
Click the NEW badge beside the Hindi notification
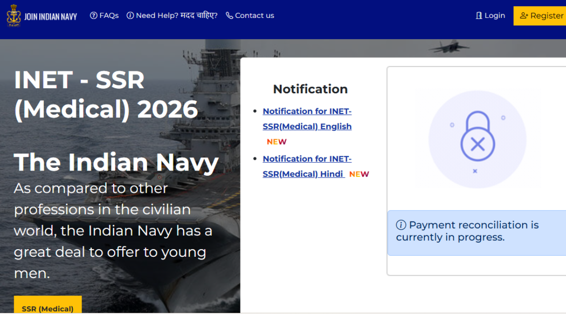pos(359,174)
